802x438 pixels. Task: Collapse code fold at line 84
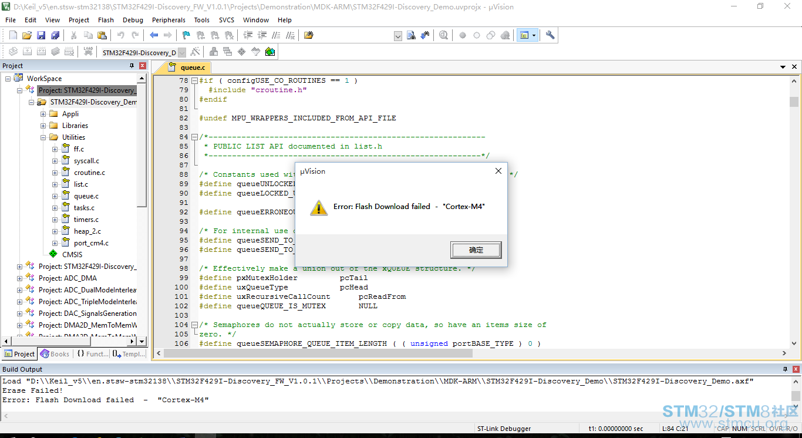click(x=194, y=137)
